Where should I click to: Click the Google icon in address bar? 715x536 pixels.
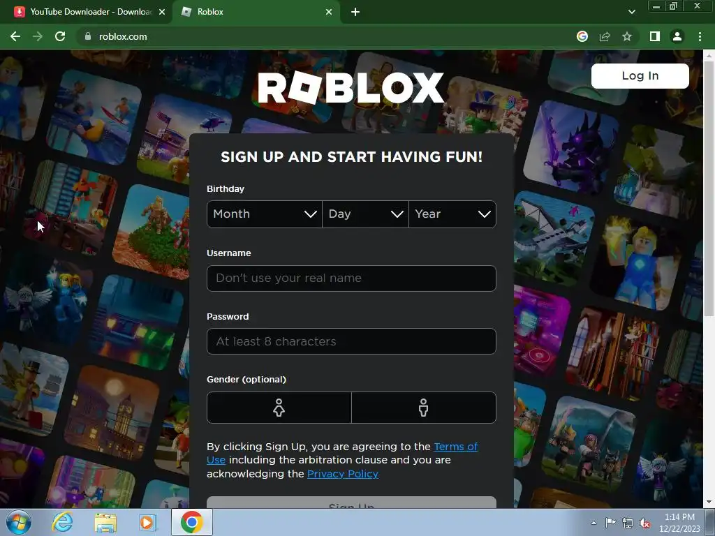[582, 36]
